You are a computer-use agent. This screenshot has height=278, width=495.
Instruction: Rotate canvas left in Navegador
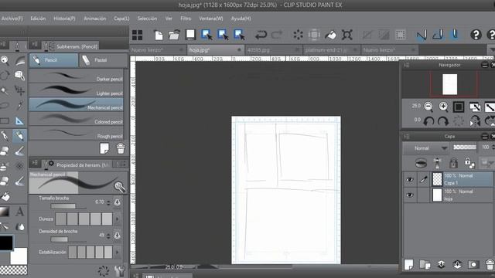point(428,121)
